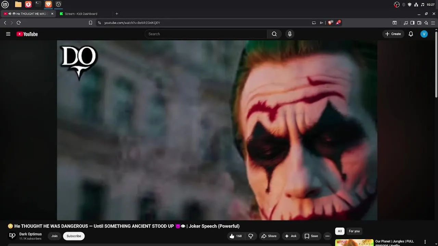The width and height of the screenshot is (438, 246).
Task: Select the All filter chip
Action: (340, 231)
